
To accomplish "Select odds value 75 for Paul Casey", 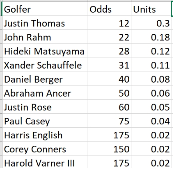I will tap(109, 121).
